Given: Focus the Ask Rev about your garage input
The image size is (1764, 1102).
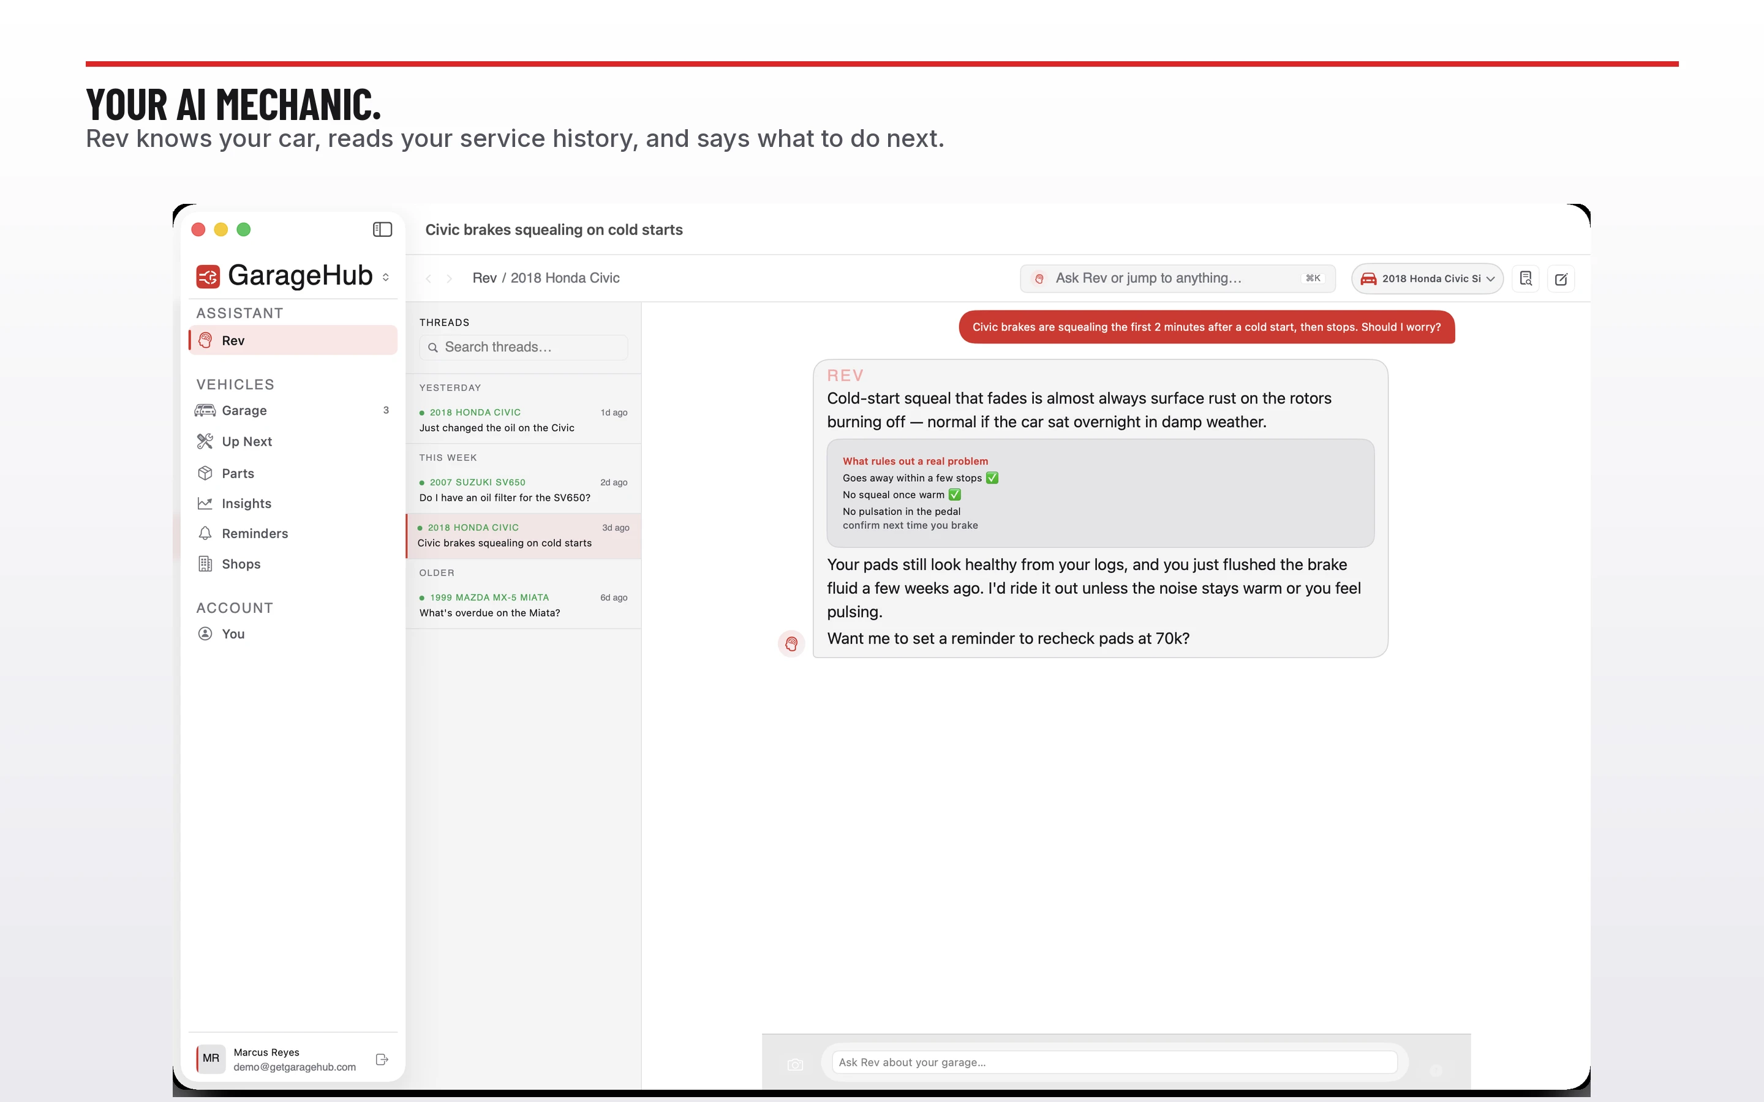Looking at the screenshot, I should tap(1115, 1062).
